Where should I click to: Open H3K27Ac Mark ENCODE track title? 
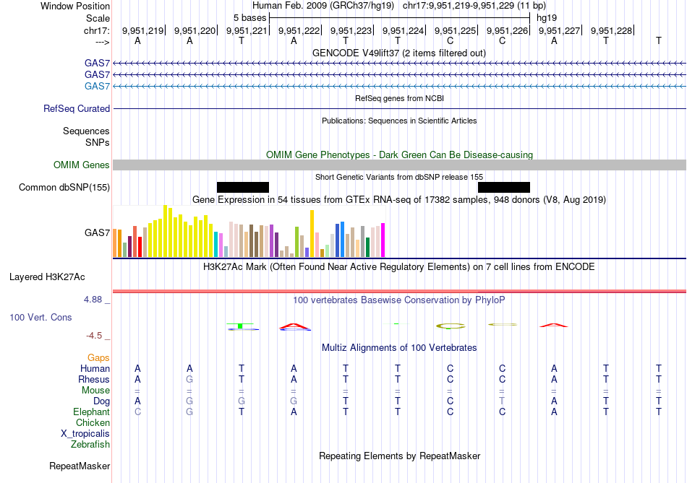[x=399, y=267]
